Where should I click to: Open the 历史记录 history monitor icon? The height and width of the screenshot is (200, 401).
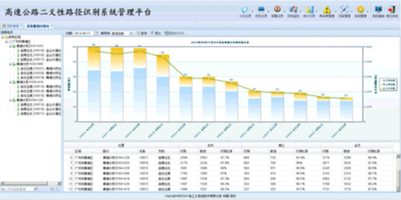[x=261, y=11]
